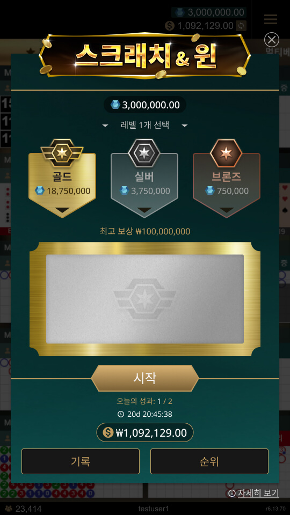This screenshot has height=515, width=290.
Task: Expand the arrow under 브론즈 card
Action: [227, 210]
